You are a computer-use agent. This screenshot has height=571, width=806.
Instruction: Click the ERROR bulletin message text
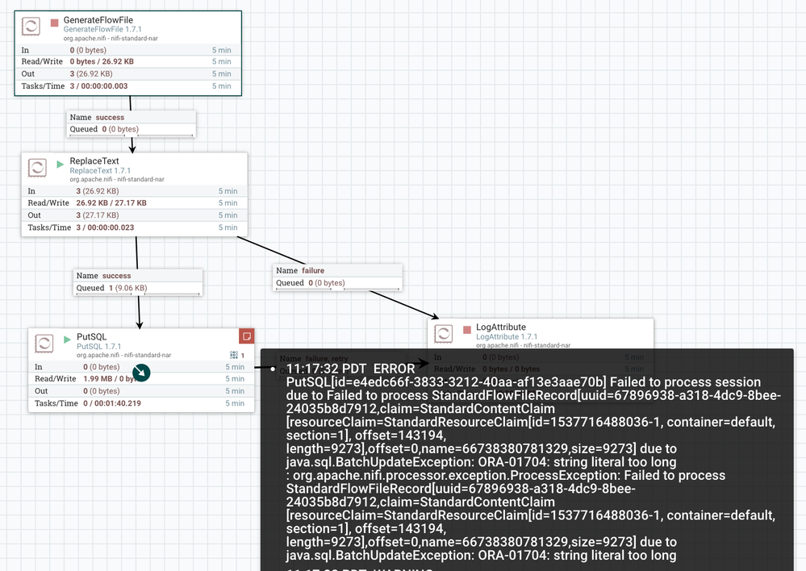(x=532, y=462)
